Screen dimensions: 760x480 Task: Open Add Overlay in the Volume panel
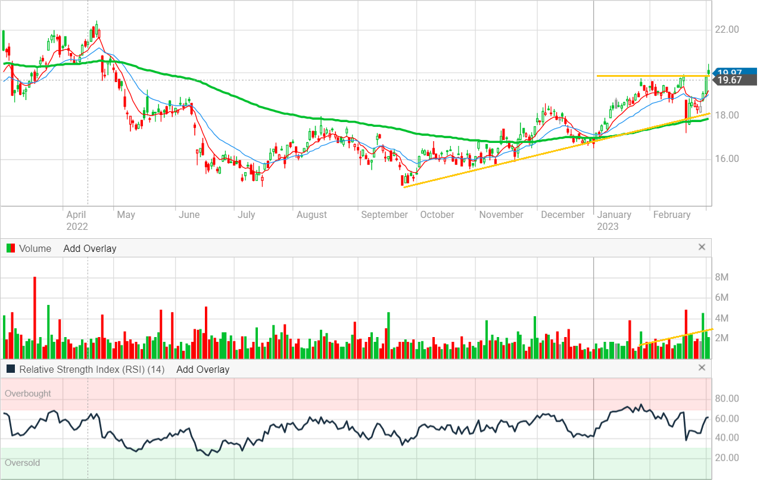click(89, 248)
